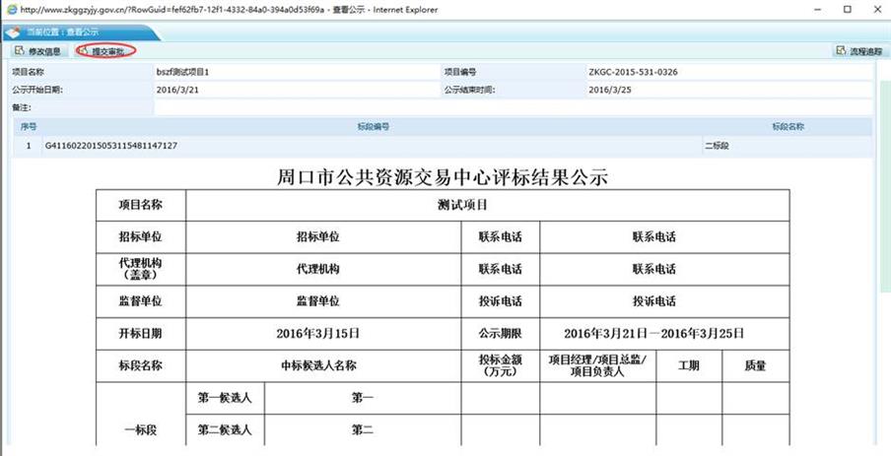Image resolution: width=891 pixels, height=456 pixels.
Task: Click the 周口市公共资源交易中心评标结果公示 heading
Action: tap(443, 177)
